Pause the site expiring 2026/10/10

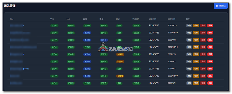196,47
